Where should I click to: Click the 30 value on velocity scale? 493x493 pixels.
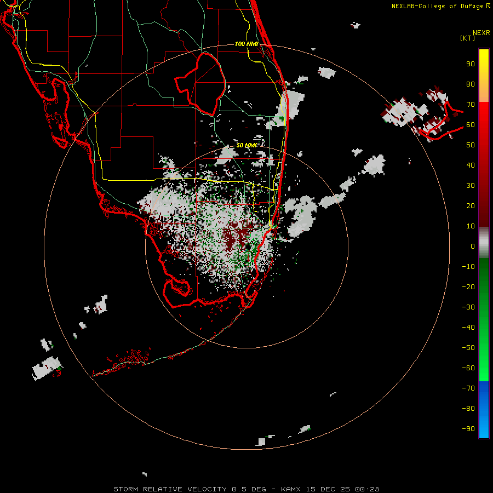click(471, 186)
